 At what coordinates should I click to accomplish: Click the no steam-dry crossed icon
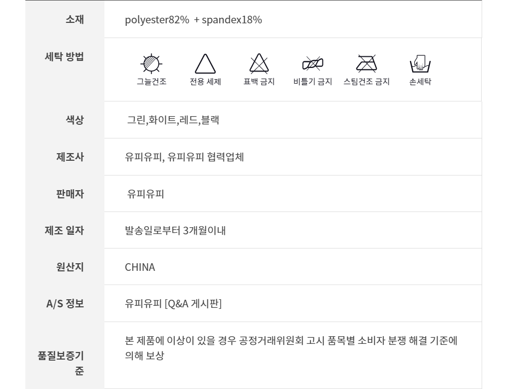pos(366,64)
